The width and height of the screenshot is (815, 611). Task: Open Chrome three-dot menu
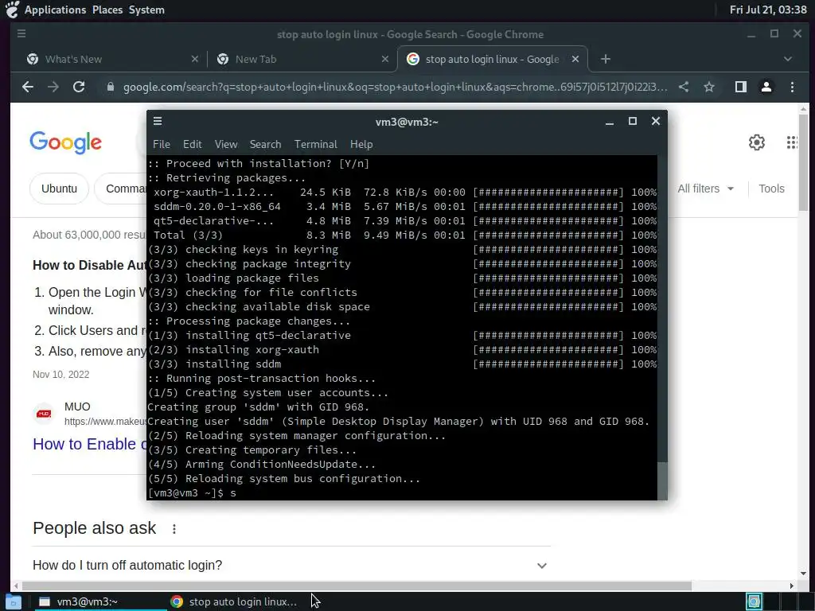coord(792,87)
